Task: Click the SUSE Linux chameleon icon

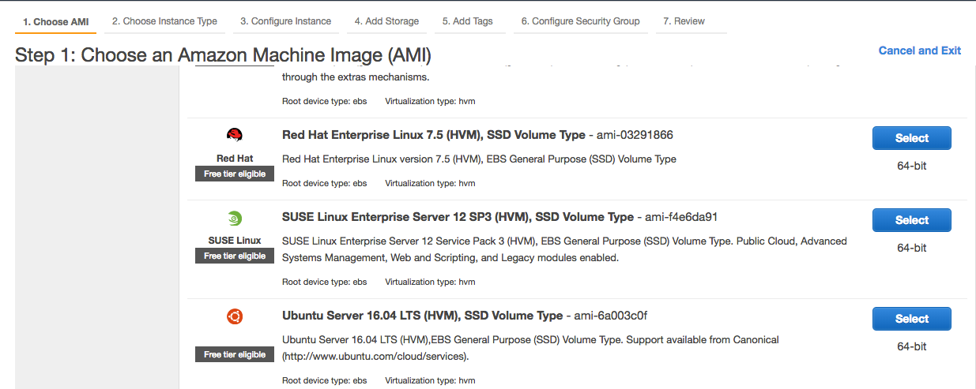Action: click(x=235, y=219)
